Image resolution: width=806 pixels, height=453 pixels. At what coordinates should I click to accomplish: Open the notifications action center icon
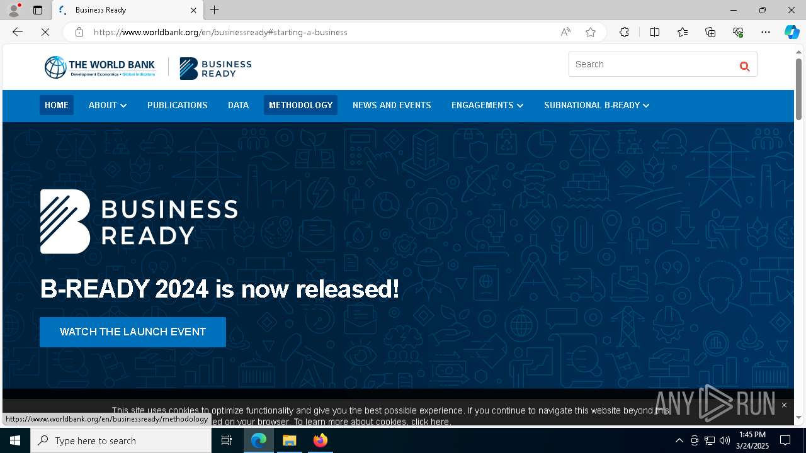[785, 440]
